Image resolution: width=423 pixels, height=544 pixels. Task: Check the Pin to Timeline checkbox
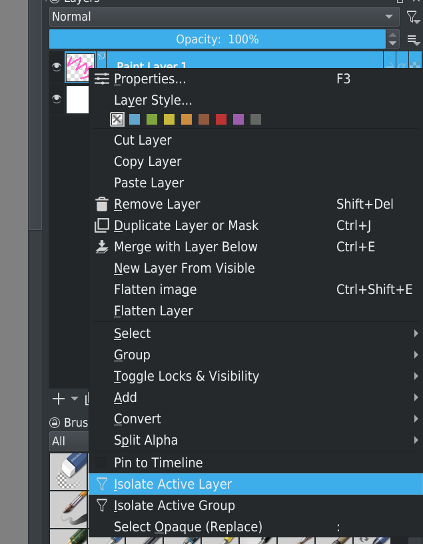pos(101,463)
